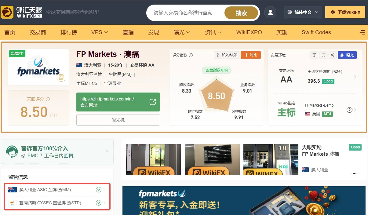Click the globe icon in language selector
Image resolution: width=368 pixels, height=215 pixels.
tap(290, 12)
